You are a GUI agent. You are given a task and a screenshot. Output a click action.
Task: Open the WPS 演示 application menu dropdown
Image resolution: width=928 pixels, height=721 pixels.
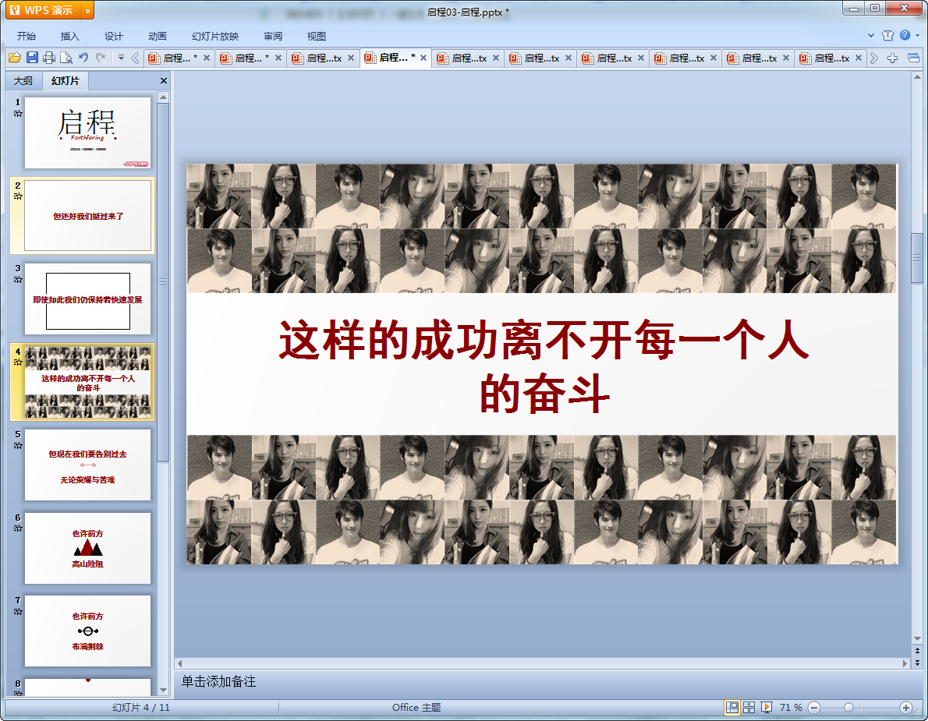(x=87, y=10)
